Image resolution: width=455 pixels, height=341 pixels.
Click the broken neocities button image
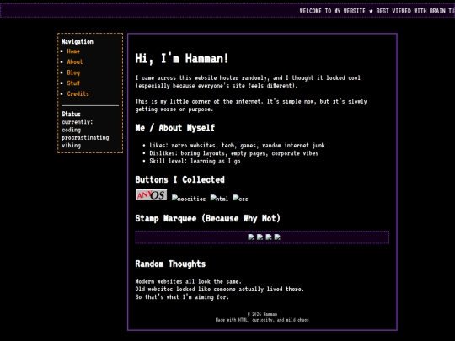(x=189, y=199)
